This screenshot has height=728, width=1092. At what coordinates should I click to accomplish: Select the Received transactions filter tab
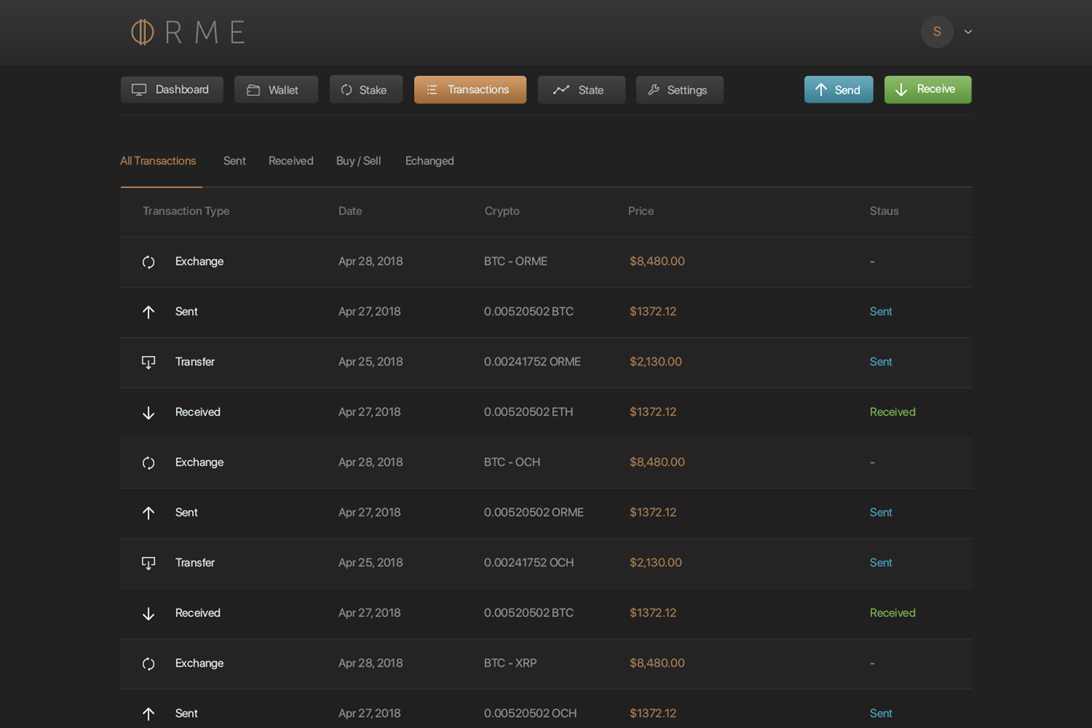pos(291,161)
